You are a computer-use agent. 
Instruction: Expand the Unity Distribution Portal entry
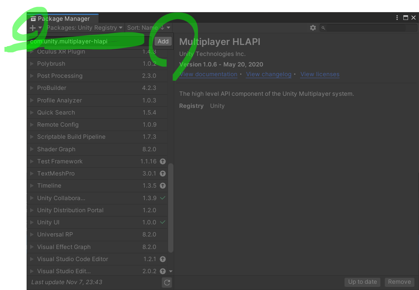(x=32, y=210)
